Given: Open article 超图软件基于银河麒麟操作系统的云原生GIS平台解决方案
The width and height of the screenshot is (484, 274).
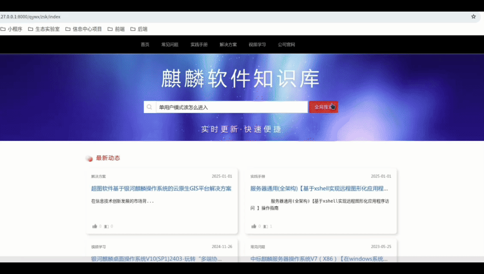Looking at the screenshot, I should click(x=161, y=188).
